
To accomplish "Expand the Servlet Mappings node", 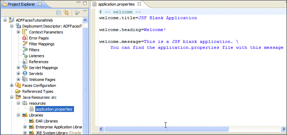I will [19, 68].
